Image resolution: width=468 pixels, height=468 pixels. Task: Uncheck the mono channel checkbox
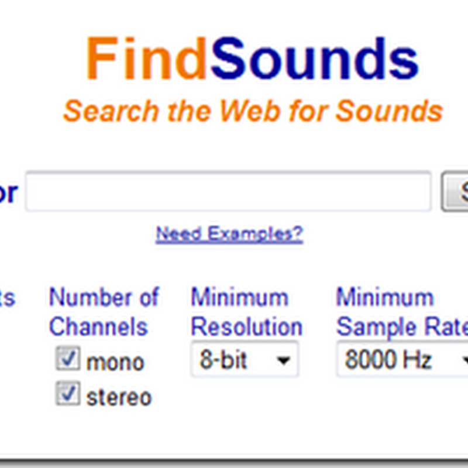[x=68, y=358]
